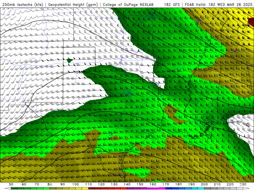Viewport: 254px width, 190px height.
Task: Click the "F048 Valid: 18Z WED MAR 26 2025" text
Action: click(x=218, y=4)
